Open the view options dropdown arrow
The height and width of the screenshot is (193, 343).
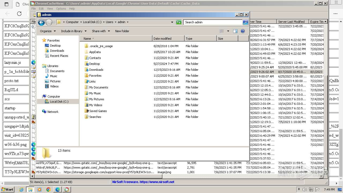point(228,31)
